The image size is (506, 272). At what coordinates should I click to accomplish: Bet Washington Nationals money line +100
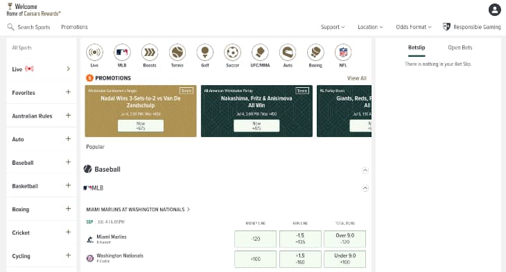[x=255, y=259]
